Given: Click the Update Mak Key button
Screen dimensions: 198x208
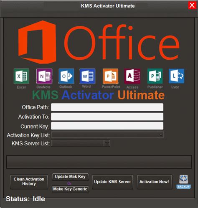Looking at the screenshot, I should coord(70,177).
